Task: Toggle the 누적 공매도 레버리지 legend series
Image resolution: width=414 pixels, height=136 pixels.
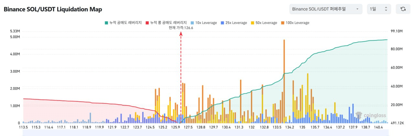Action: 123,23
